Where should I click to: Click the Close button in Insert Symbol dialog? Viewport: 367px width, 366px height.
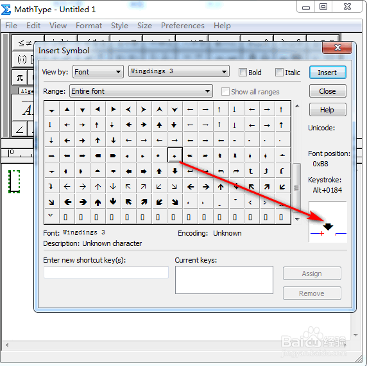(x=327, y=91)
